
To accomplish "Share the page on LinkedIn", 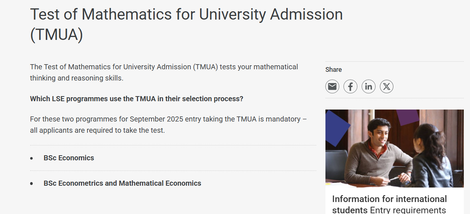I will pos(368,87).
